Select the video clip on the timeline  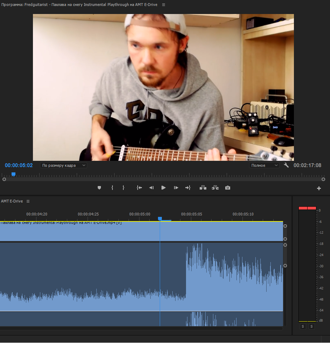click(142, 231)
